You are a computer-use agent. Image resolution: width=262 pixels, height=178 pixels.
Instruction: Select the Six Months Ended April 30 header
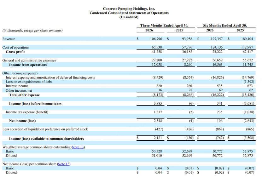pos(225,26)
